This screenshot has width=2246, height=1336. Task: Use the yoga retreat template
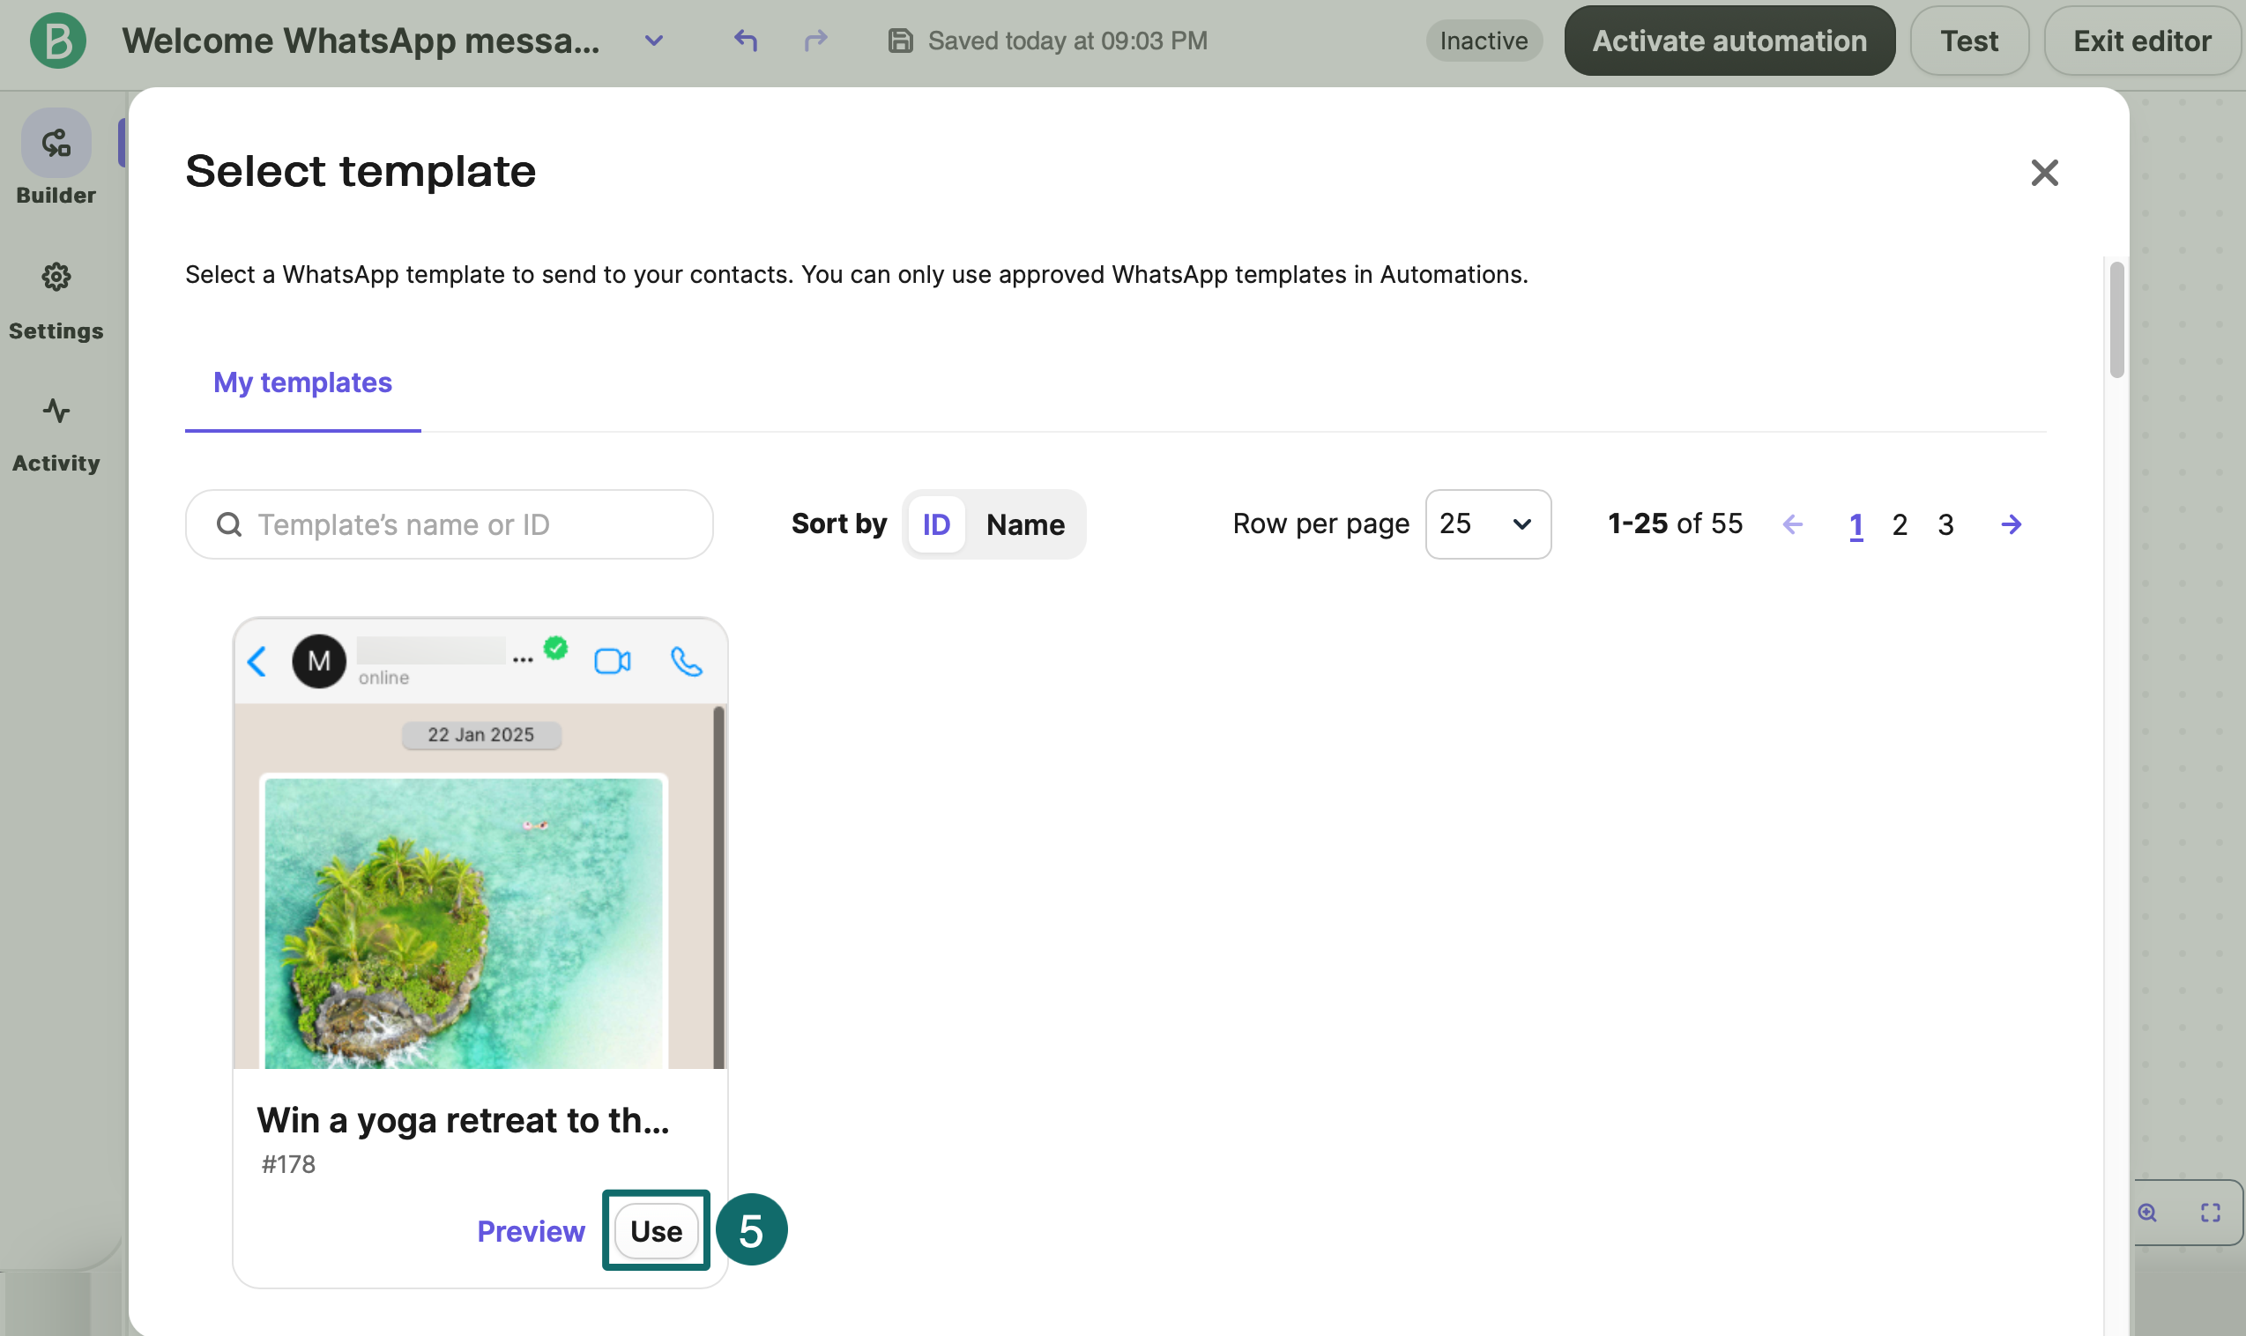click(x=654, y=1230)
